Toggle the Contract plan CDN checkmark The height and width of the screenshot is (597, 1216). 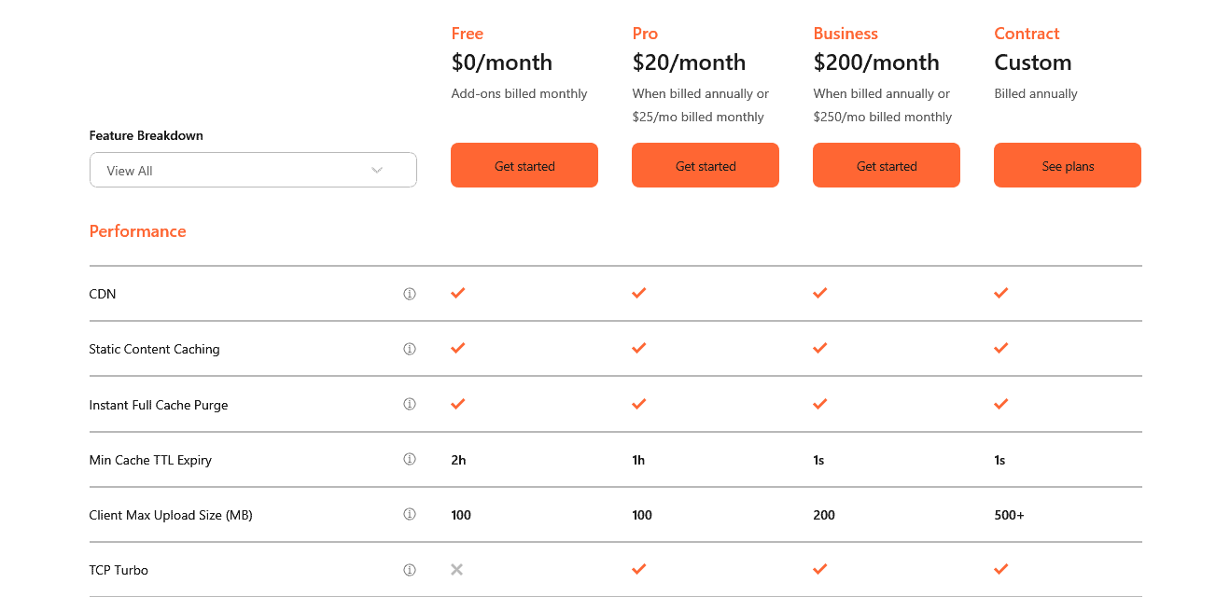[1000, 292]
